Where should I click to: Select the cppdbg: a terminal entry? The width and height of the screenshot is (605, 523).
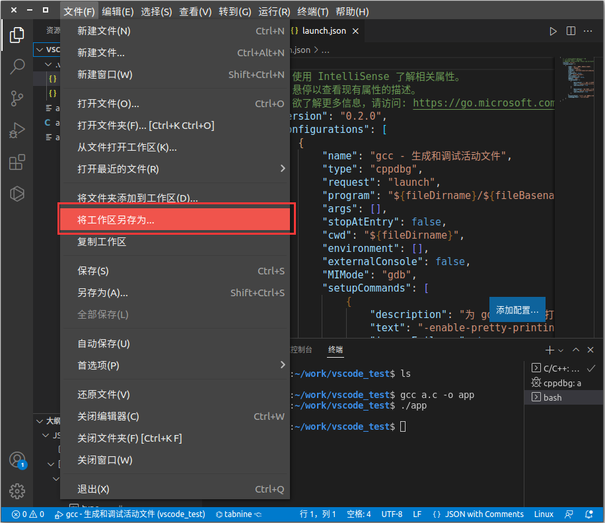(563, 383)
